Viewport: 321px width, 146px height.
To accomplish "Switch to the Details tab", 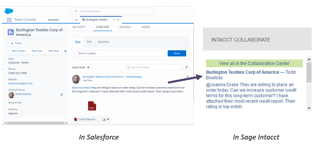I will click(125, 27).
